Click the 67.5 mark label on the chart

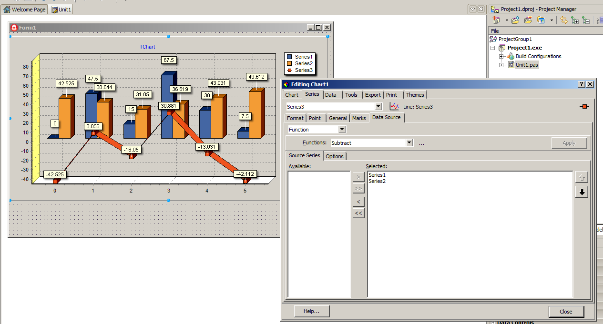pos(169,60)
